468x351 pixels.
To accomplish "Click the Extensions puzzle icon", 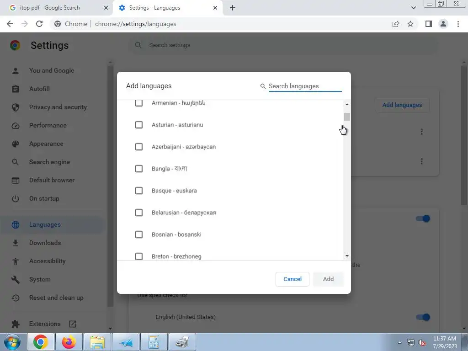I will click(16, 324).
